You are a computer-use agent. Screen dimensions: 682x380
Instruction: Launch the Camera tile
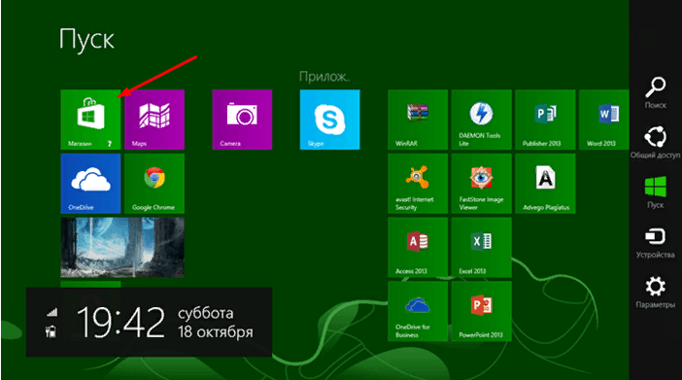pyautogui.click(x=242, y=120)
